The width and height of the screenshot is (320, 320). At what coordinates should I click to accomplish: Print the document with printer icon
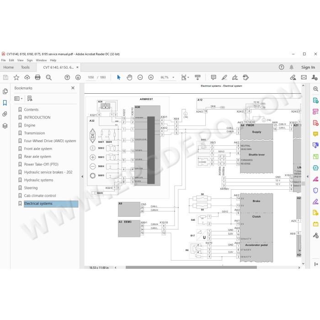pos(38,78)
